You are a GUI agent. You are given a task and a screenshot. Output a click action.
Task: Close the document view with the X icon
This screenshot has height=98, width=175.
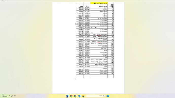(x=2, y=1)
